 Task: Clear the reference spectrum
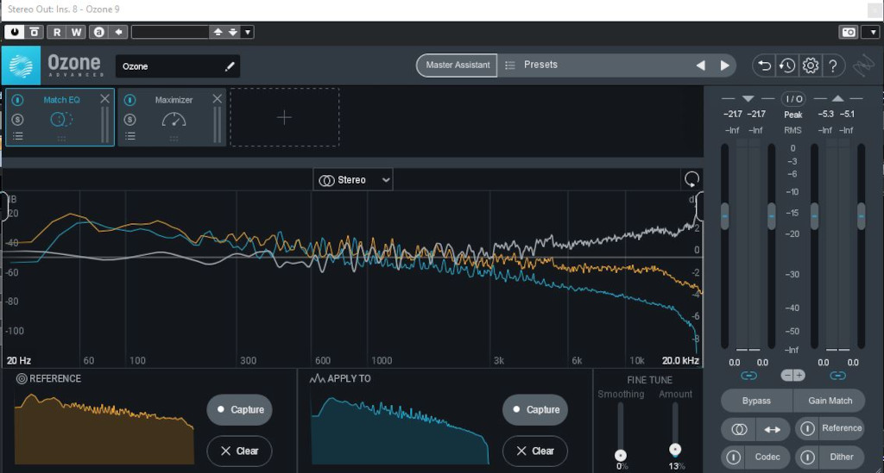coord(240,451)
